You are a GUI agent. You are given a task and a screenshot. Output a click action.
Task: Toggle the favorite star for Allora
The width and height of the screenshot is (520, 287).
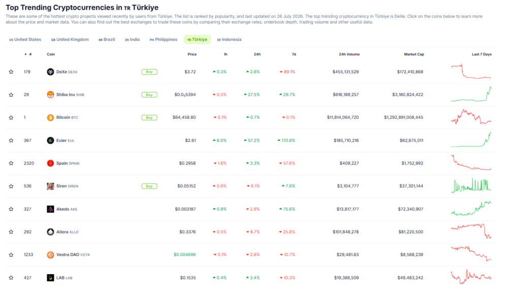click(x=11, y=232)
